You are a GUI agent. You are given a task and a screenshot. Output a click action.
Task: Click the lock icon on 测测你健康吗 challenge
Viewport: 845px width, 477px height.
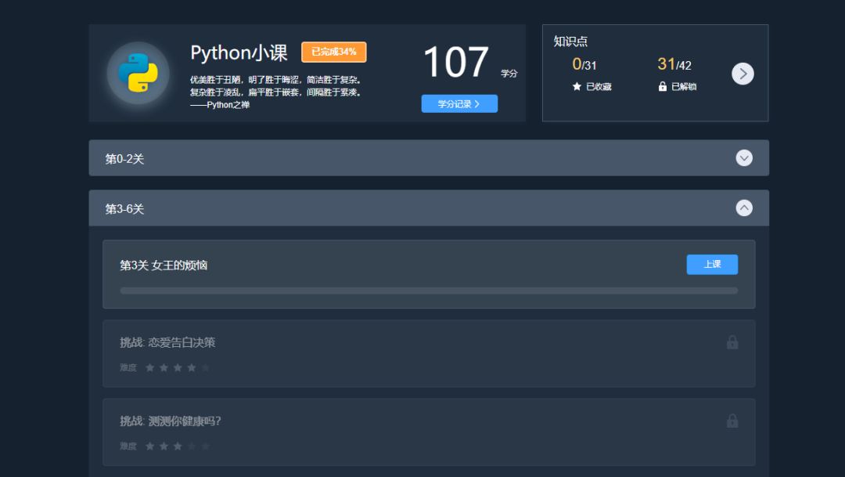732,421
